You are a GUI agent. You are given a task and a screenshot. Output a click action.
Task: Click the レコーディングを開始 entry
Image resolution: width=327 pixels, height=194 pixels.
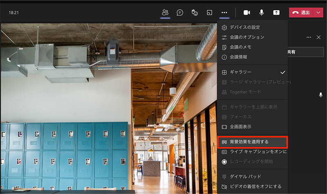tap(252, 161)
